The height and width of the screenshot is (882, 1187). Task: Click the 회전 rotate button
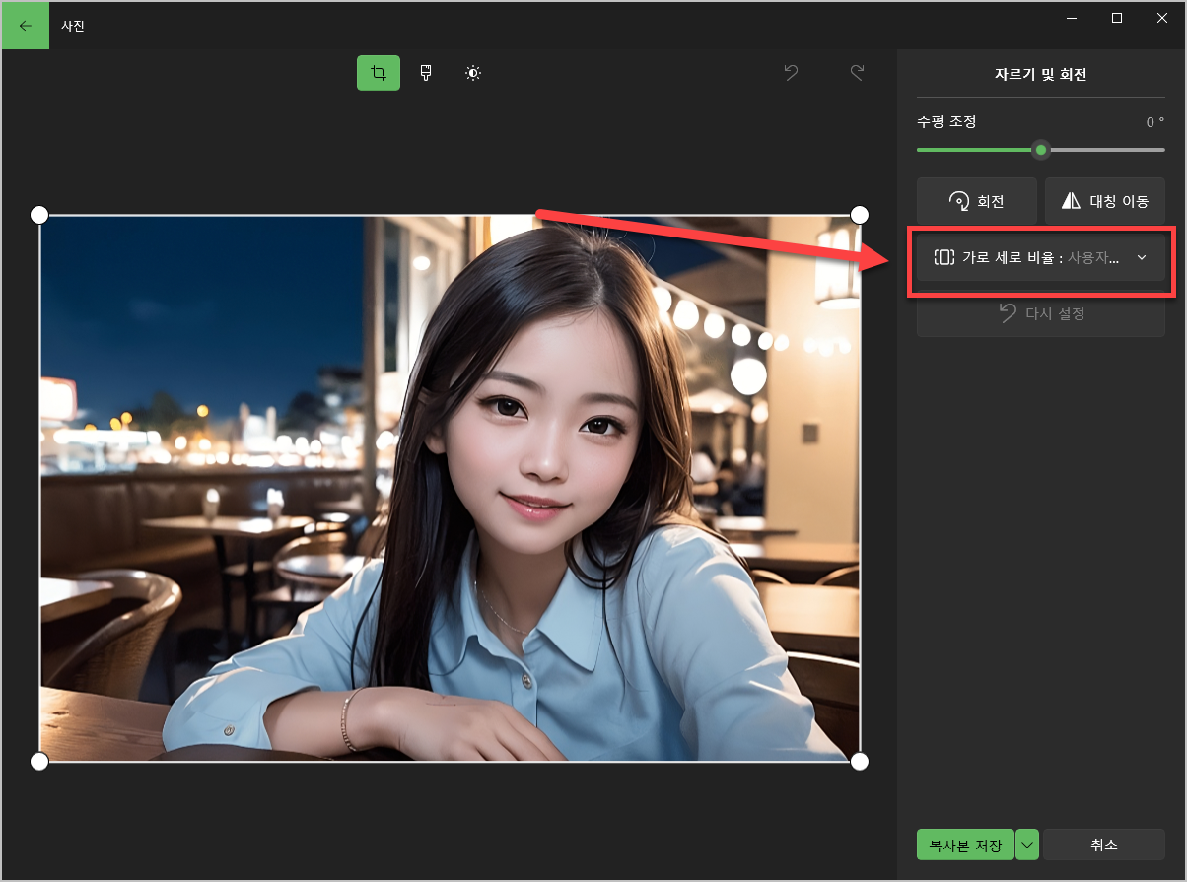tap(976, 201)
